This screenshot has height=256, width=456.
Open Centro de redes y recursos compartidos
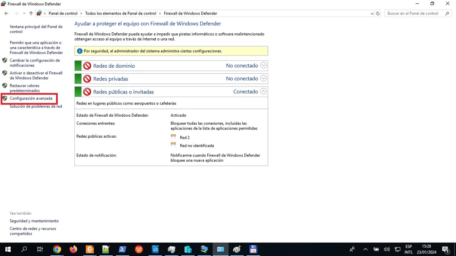click(x=33, y=231)
